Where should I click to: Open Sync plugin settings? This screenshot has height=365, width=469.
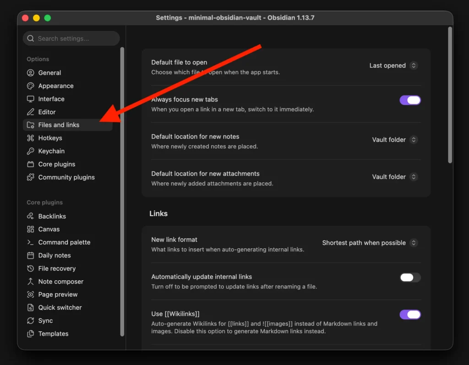pos(68,321)
